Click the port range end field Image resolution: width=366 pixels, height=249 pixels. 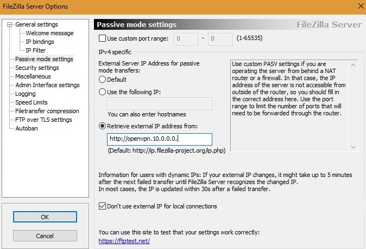coord(220,38)
